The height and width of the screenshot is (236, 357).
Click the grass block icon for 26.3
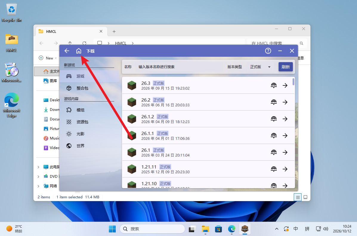[x=132, y=85]
